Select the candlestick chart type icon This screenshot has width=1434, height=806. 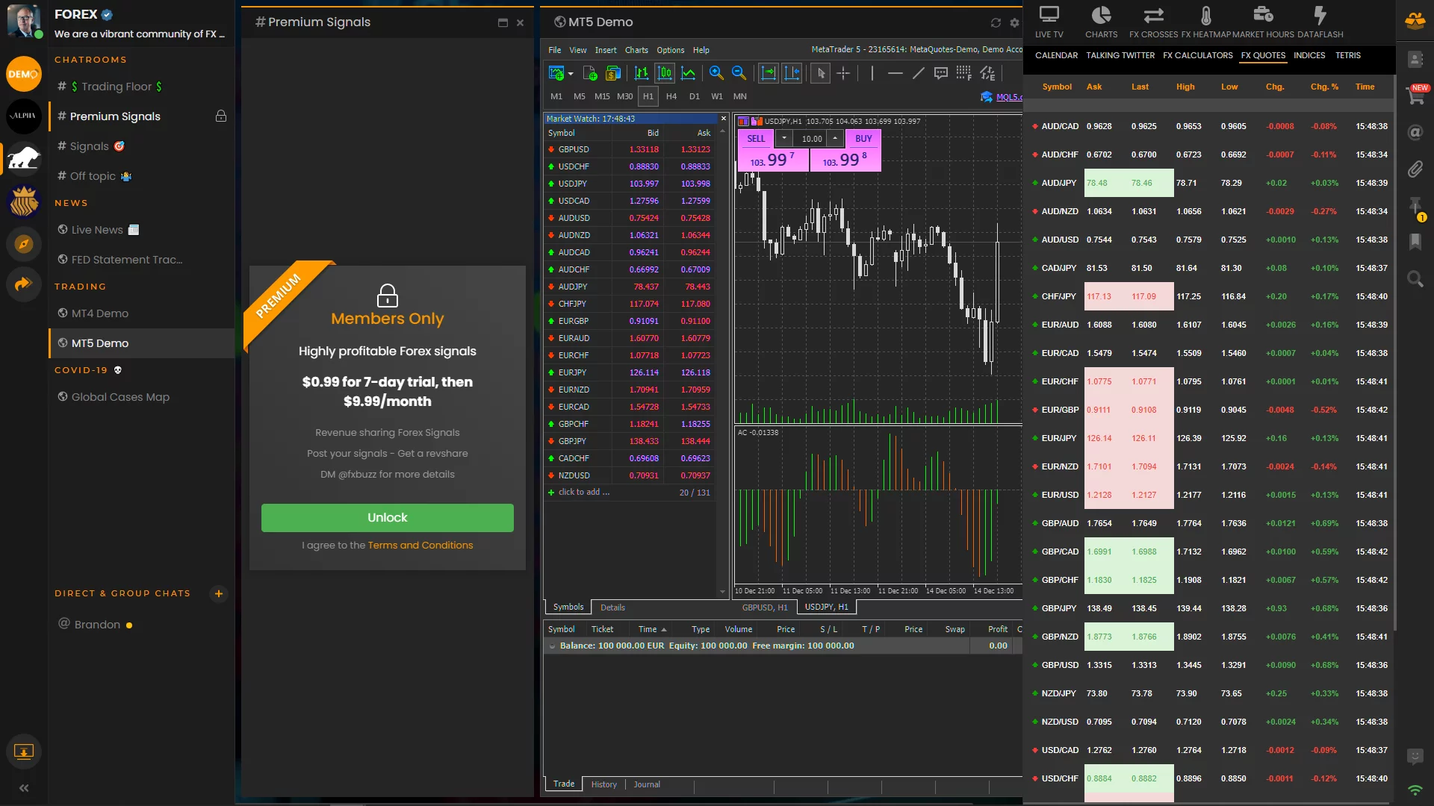[x=665, y=73]
